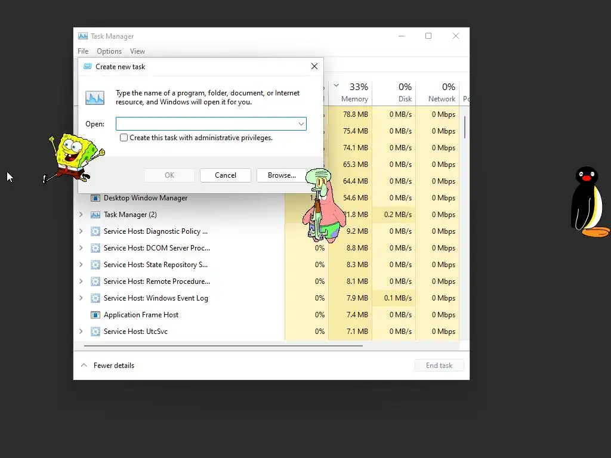
Task: Click the 8.3 MB memory cell
Action: click(350, 265)
